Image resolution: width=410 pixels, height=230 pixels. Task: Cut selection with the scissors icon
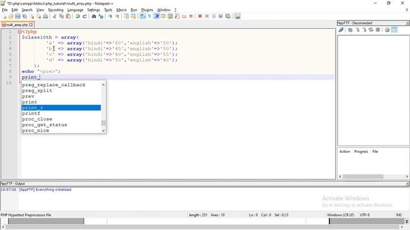pyautogui.click(x=54, y=17)
